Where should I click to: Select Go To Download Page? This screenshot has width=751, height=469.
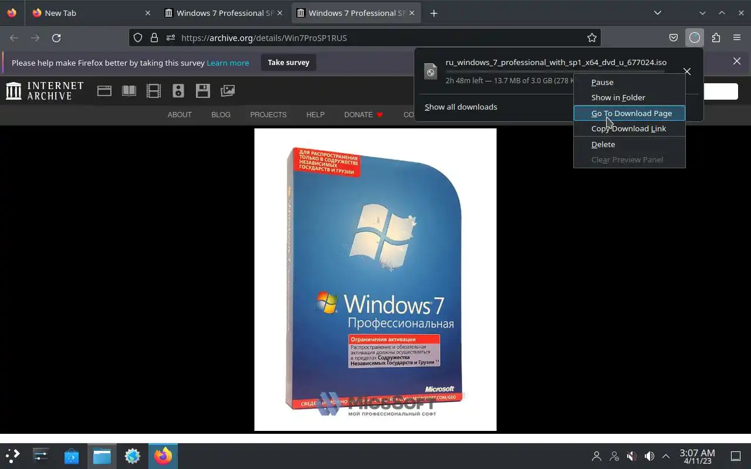(x=630, y=113)
